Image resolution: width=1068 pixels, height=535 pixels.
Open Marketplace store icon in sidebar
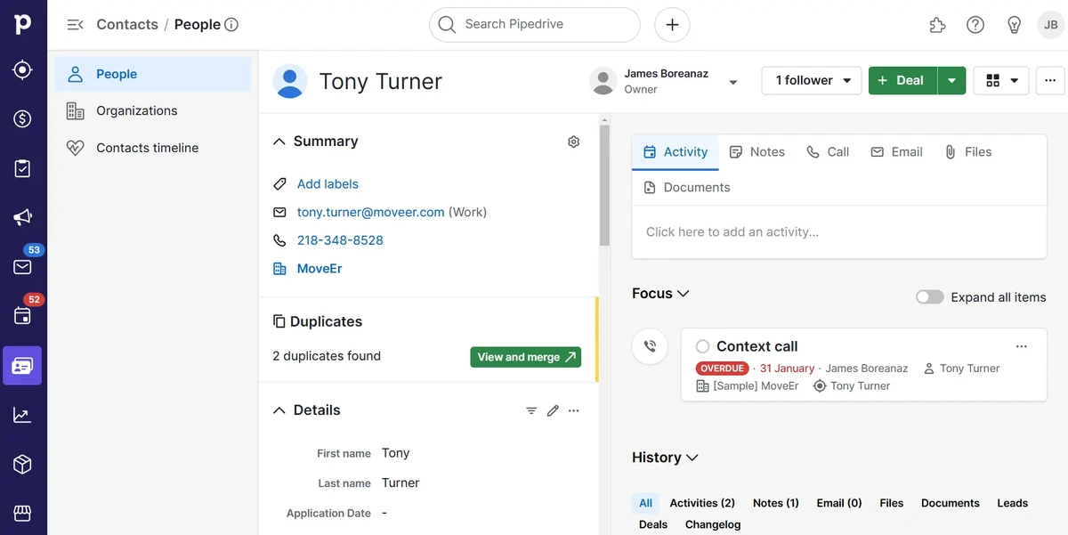[23, 513]
